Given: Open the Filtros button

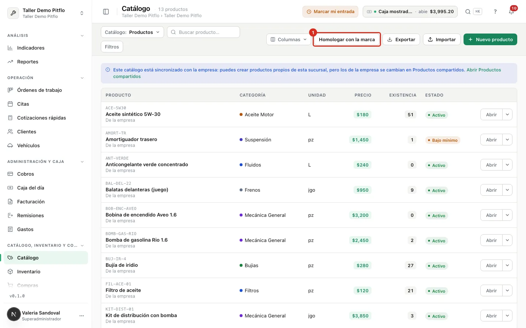Looking at the screenshot, I should click(x=112, y=47).
